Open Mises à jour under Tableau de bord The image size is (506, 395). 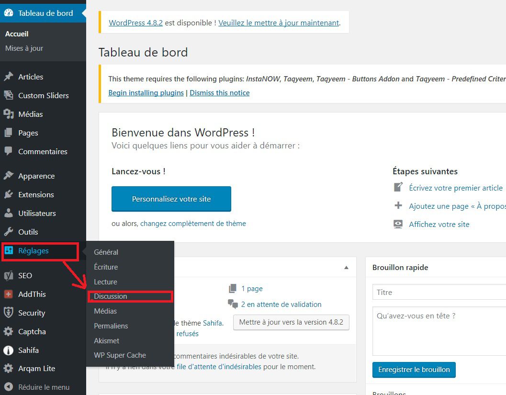(24, 48)
